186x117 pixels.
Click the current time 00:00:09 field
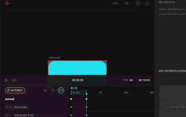click(x=78, y=80)
